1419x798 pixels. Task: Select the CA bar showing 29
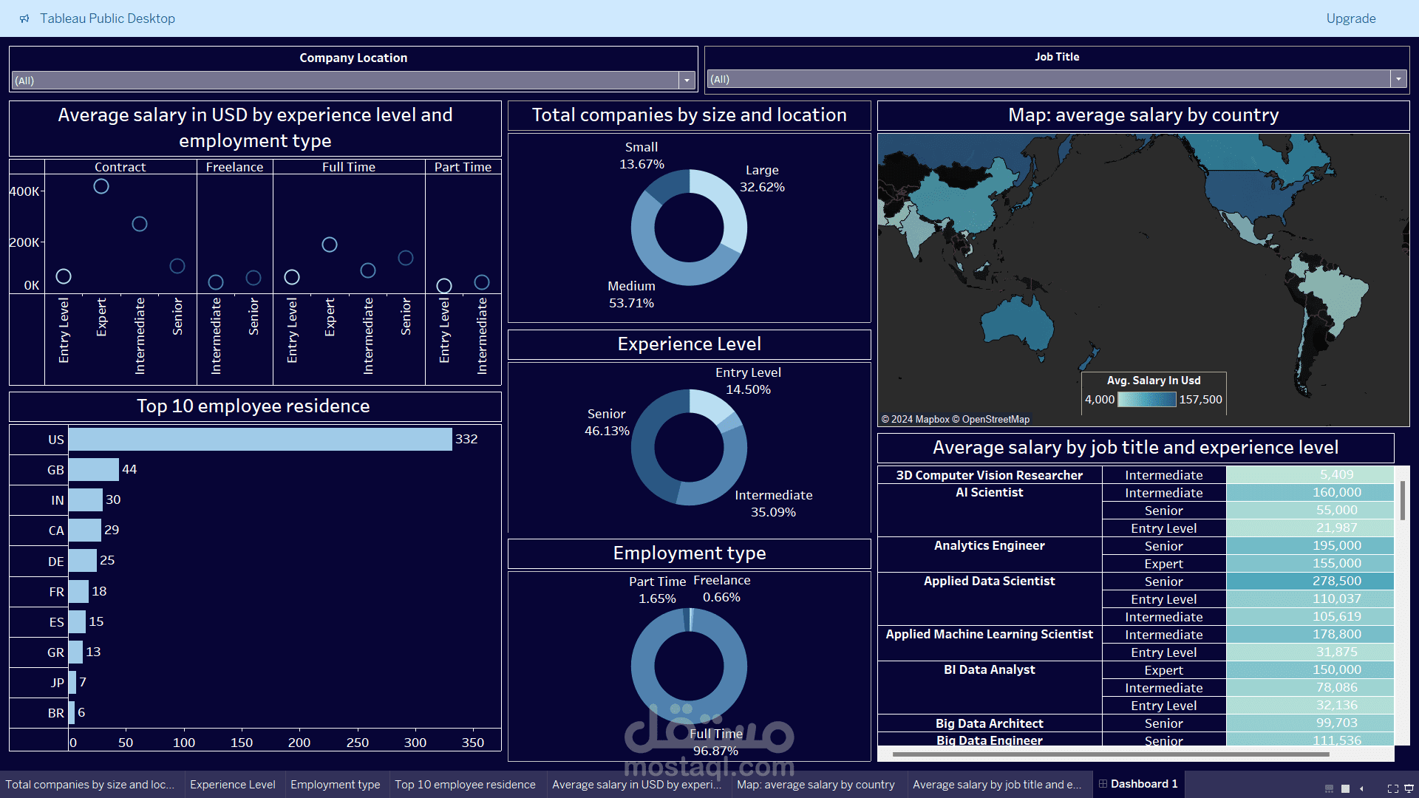click(85, 531)
